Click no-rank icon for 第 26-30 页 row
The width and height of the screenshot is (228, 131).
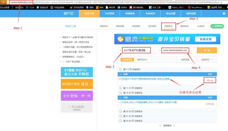point(120,112)
